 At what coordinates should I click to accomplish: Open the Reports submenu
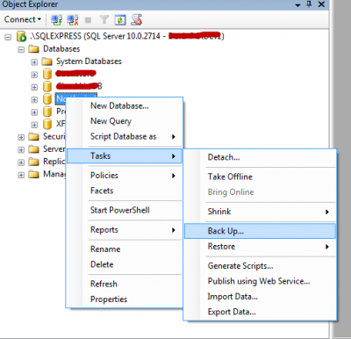[x=125, y=230]
